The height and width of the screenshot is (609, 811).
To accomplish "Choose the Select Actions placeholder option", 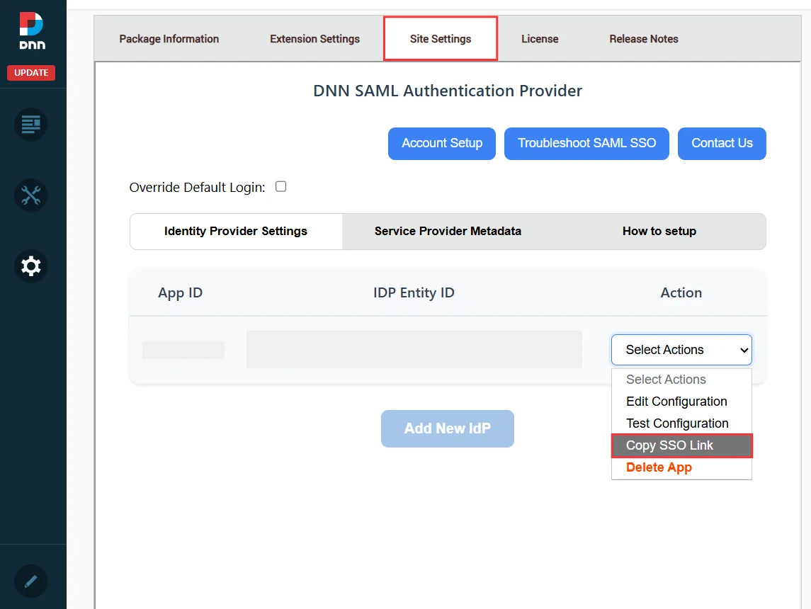I will (x=681, y=380).
